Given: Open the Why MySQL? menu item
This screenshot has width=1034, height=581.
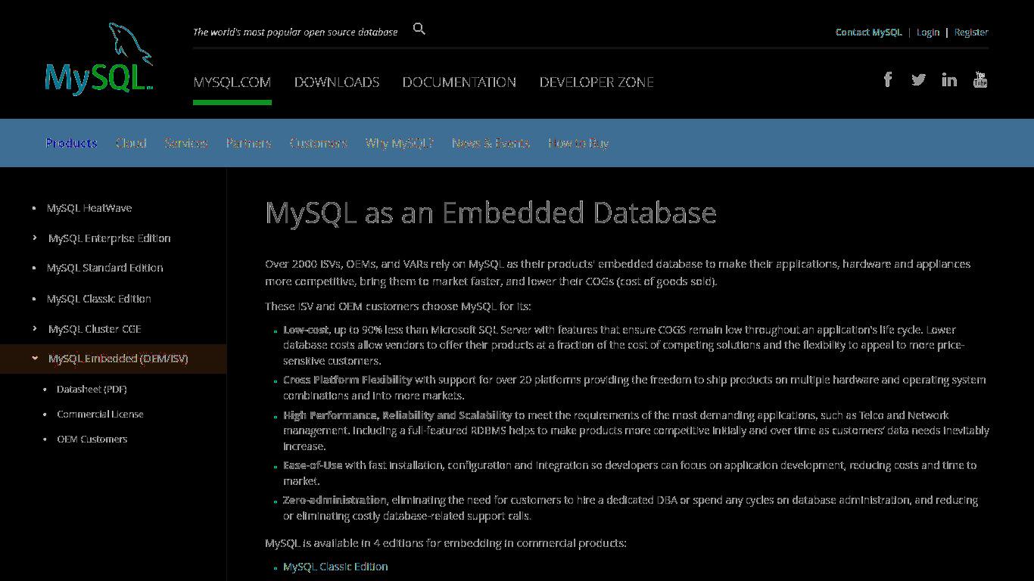Looking at the screenshot, I should 400,143.
